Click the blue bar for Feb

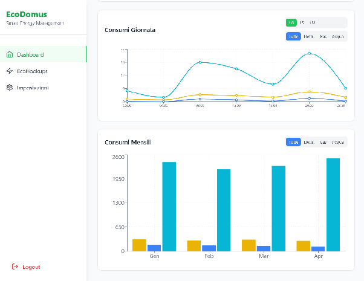pyautogui.click(x=209, y=248)
